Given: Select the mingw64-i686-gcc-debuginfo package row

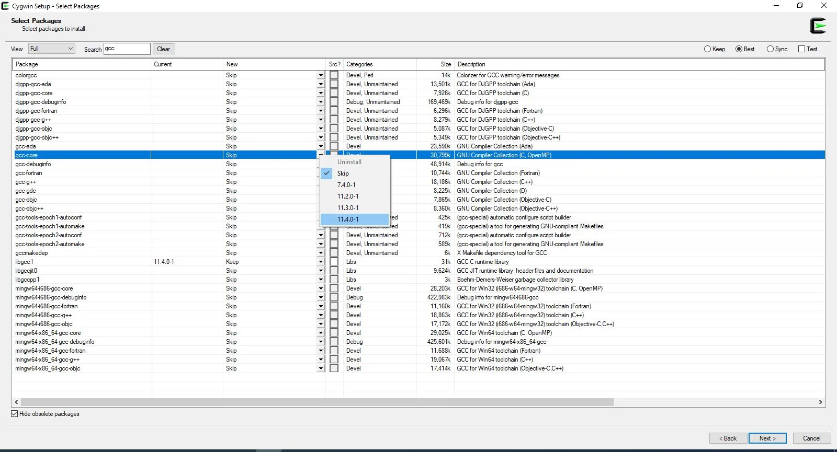Looking at the screenshot, I should click(418, 297).
